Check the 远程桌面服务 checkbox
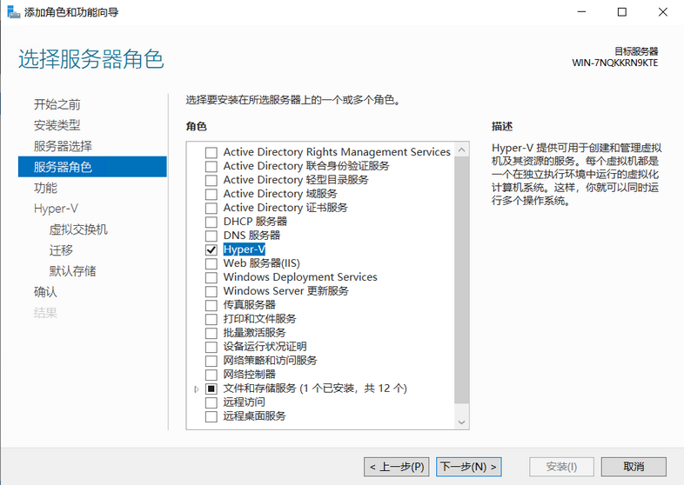684x485 pixels. coord(211,416)
